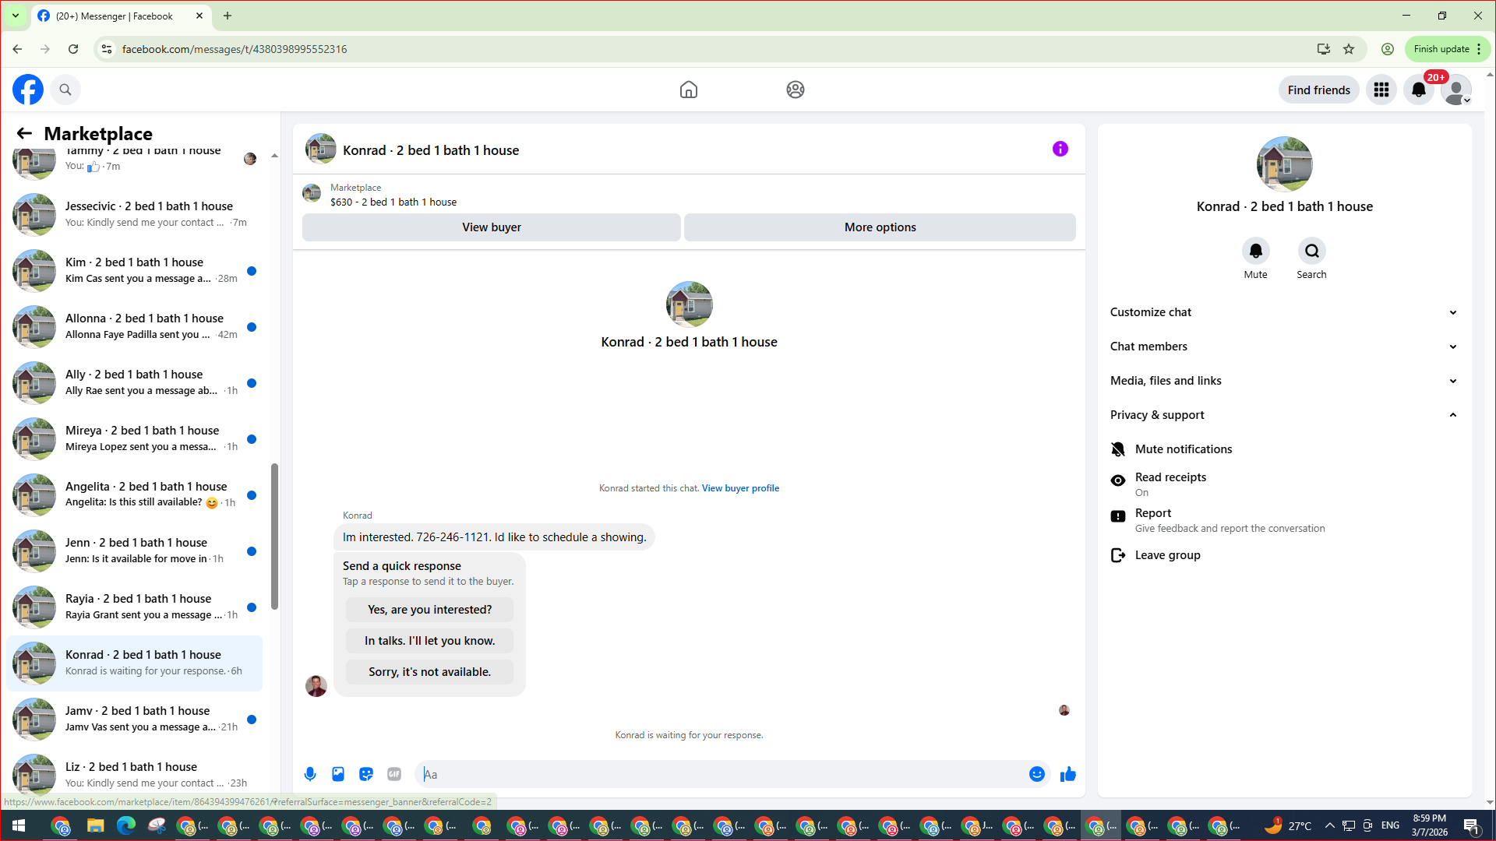Open File Explorer from the taskbar

pos(95,825)
